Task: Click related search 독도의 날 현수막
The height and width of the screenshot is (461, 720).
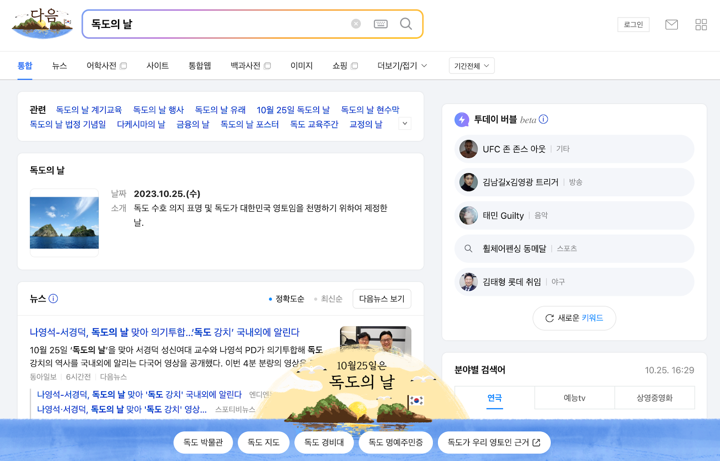Action: click(370, 109)
